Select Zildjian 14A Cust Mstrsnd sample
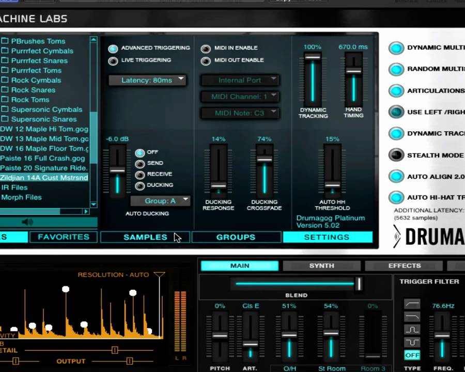 pos(44,177)
